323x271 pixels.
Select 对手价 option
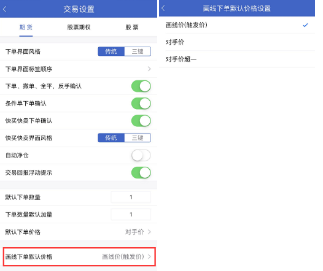(x=237, y=42)
